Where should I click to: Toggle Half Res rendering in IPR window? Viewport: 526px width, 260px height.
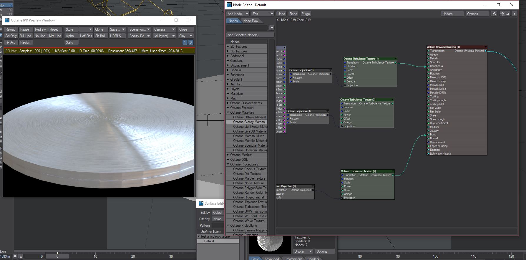click(x=86, y=36)
